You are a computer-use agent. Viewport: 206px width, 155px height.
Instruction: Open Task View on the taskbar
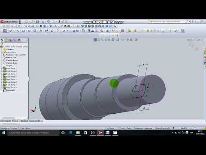[63, 133]
